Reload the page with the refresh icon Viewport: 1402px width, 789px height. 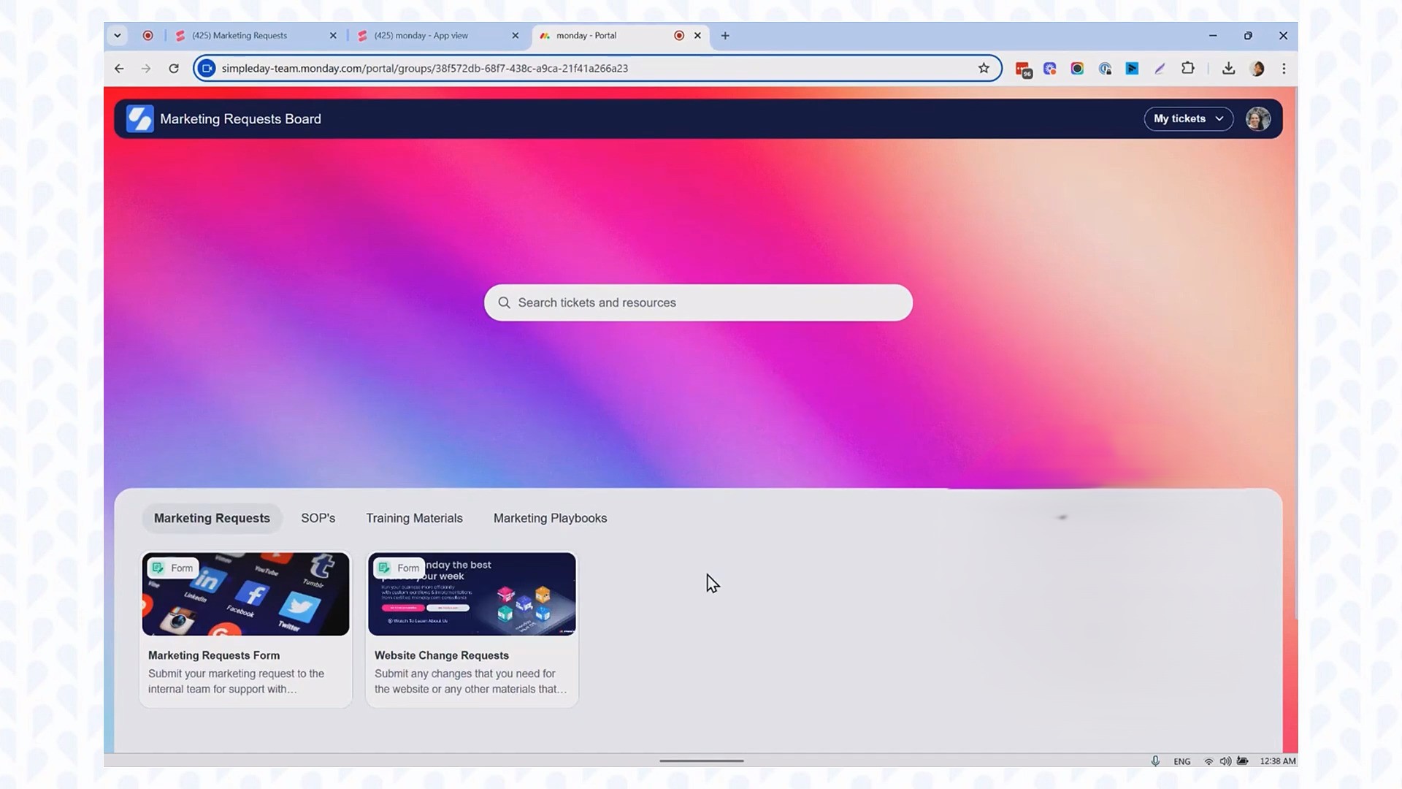pyautogui.click(x=174, y=69)
